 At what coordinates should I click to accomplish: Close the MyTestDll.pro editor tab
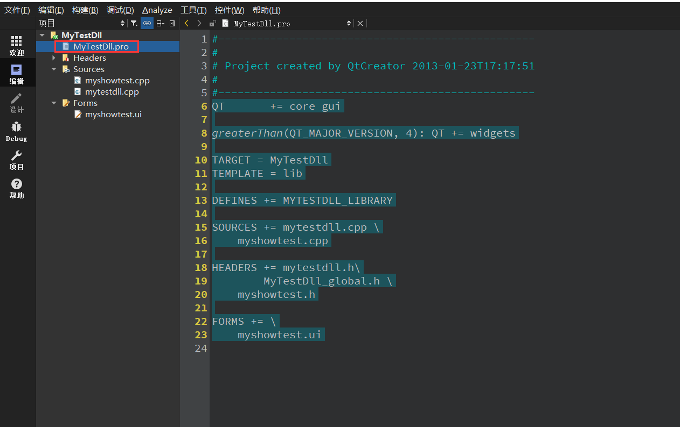[360, 23]
